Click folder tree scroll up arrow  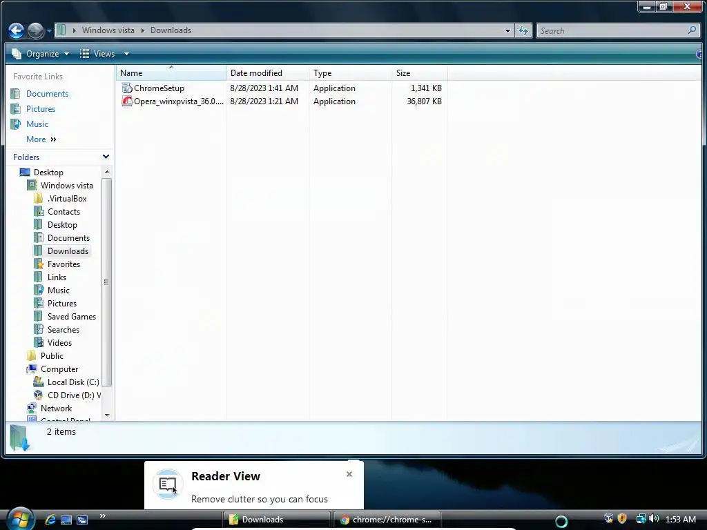tap(107, 172)
